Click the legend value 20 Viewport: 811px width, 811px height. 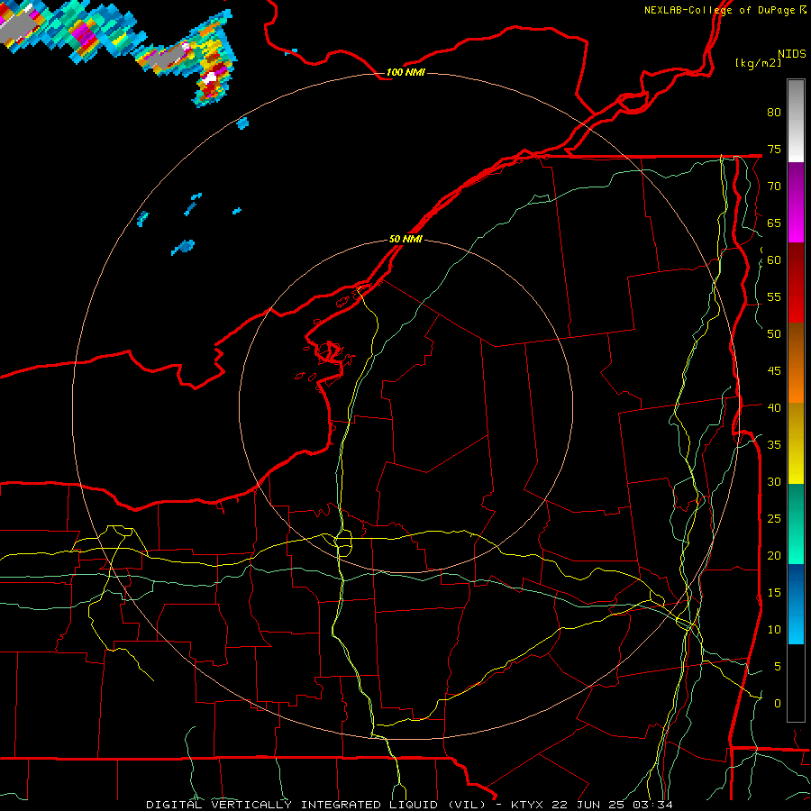(774, 555)
